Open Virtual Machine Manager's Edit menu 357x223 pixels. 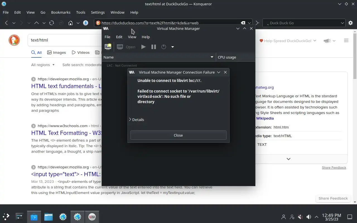pyautogui.click(x=119, y=37)
